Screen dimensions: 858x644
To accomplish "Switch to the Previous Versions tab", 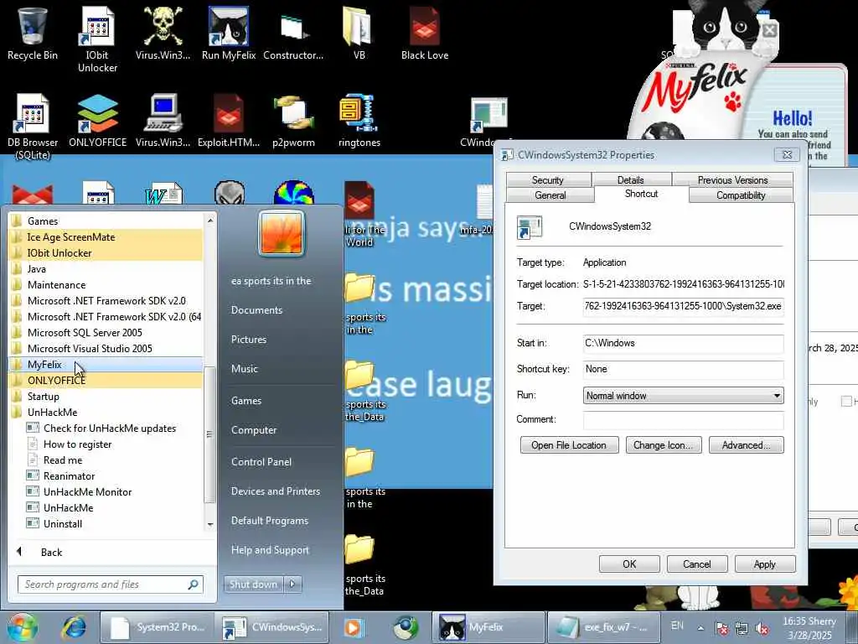I will (x=732, y=180).
